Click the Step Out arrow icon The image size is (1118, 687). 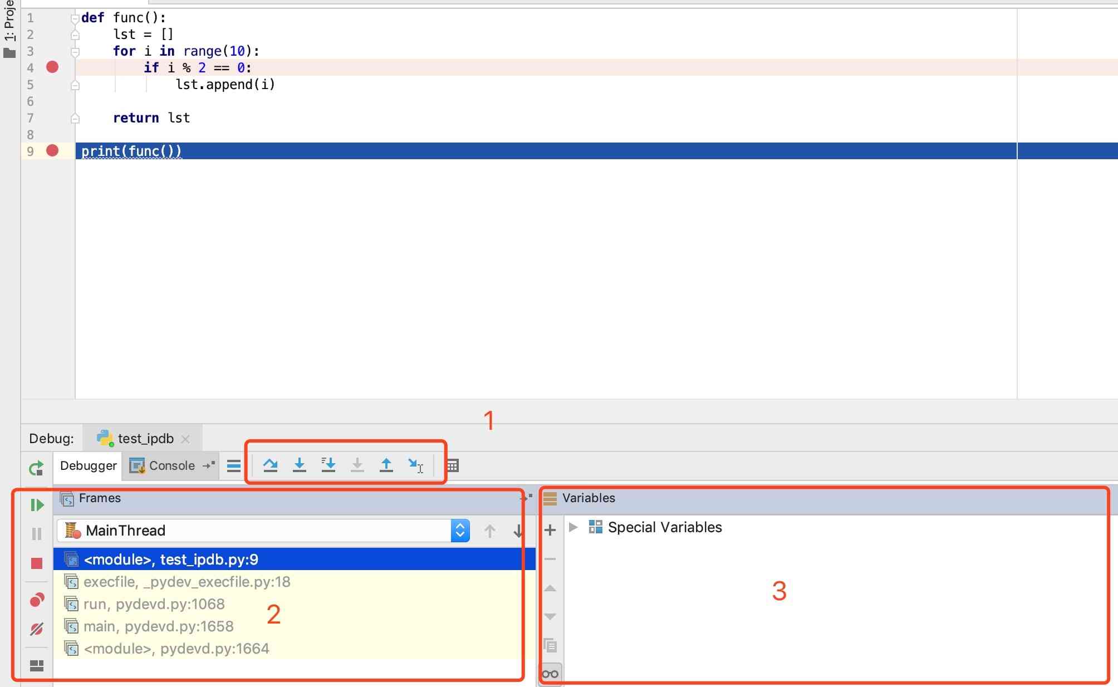pos(386,465)
